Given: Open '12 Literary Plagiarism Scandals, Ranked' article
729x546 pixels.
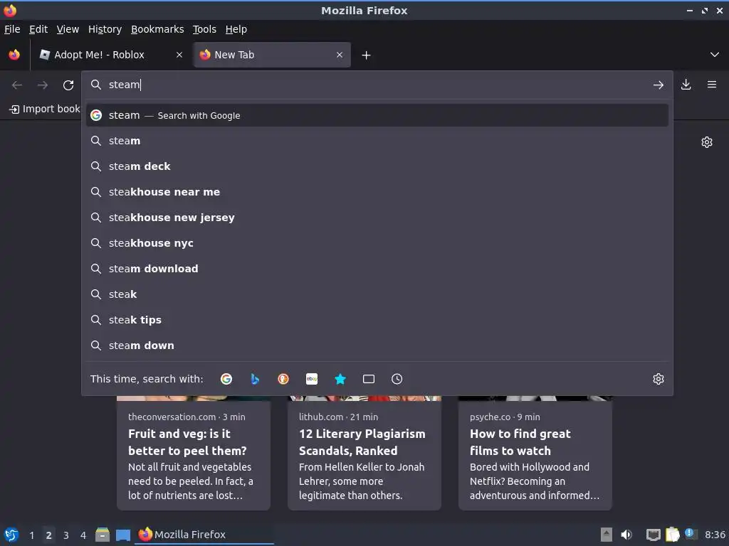Looking at the screenshot, I should pyautogui.click(x=364, y=454).
